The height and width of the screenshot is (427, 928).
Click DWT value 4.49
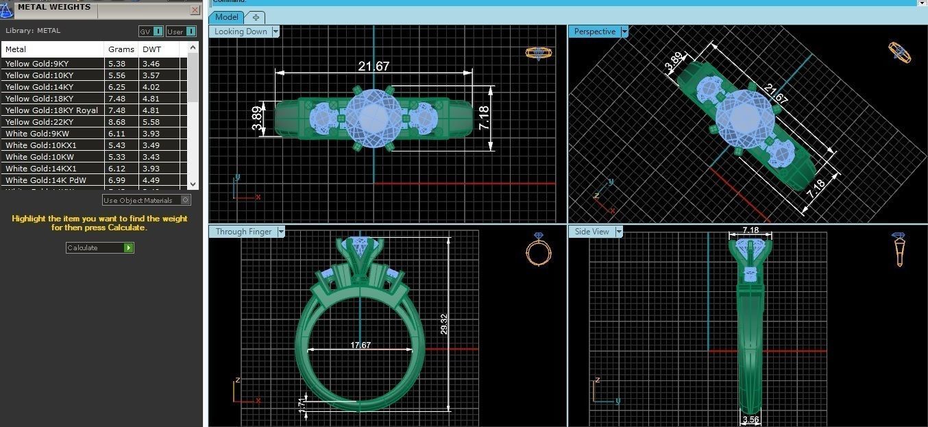151,180
